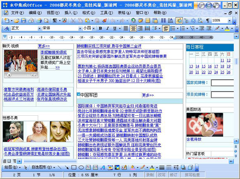Screen dimensions: 240x179
Task: Save the document with the floppy icon
Action: click(24, 20)
